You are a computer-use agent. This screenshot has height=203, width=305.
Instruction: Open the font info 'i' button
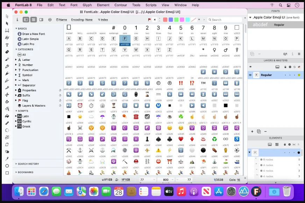pyautogui.click(x=17, y=20)
